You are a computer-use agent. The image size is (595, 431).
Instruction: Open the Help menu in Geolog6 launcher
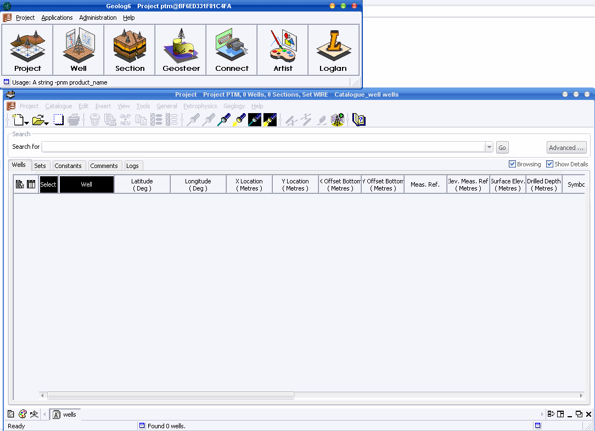[128, 18]
